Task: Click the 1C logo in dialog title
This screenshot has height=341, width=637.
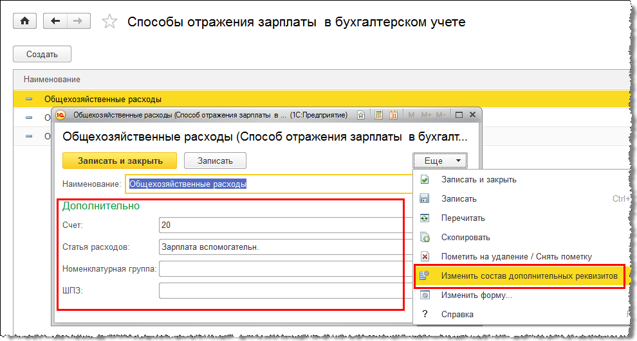Action: [x=60, y=115]
